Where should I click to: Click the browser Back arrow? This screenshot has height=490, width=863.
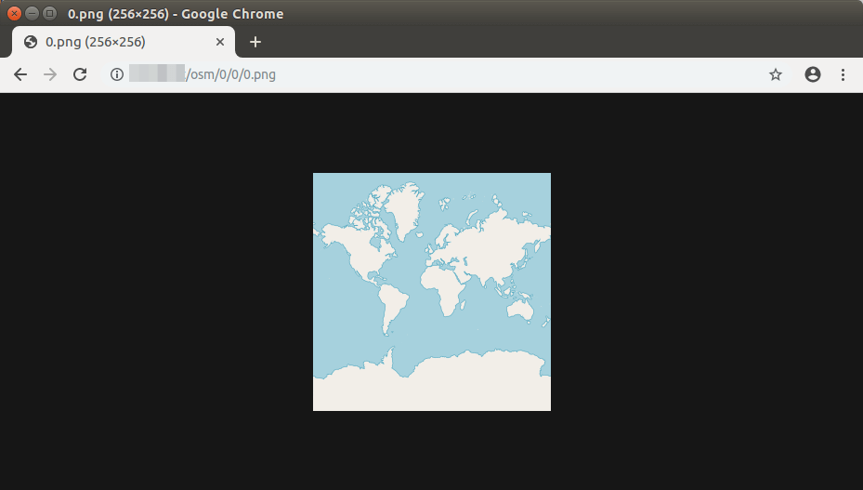[x=20, y=74]
